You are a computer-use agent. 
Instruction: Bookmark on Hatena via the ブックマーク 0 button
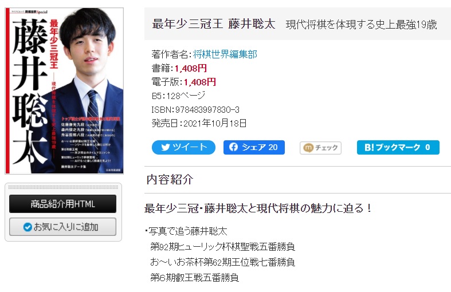click(x=398, y=148)
